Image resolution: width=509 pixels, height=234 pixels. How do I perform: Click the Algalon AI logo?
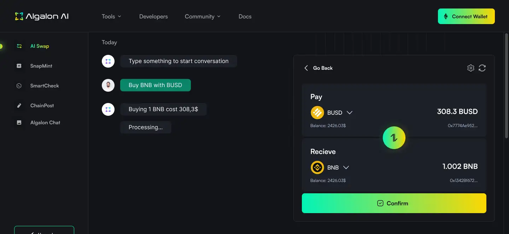[x=42, y=16]
